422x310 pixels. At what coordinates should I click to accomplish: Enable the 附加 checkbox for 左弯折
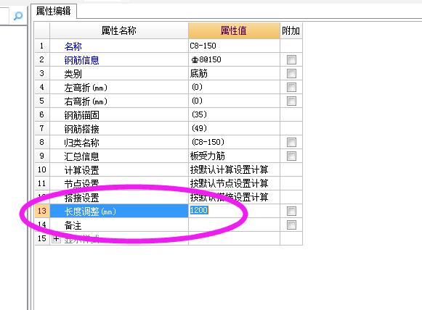(291, 87)
